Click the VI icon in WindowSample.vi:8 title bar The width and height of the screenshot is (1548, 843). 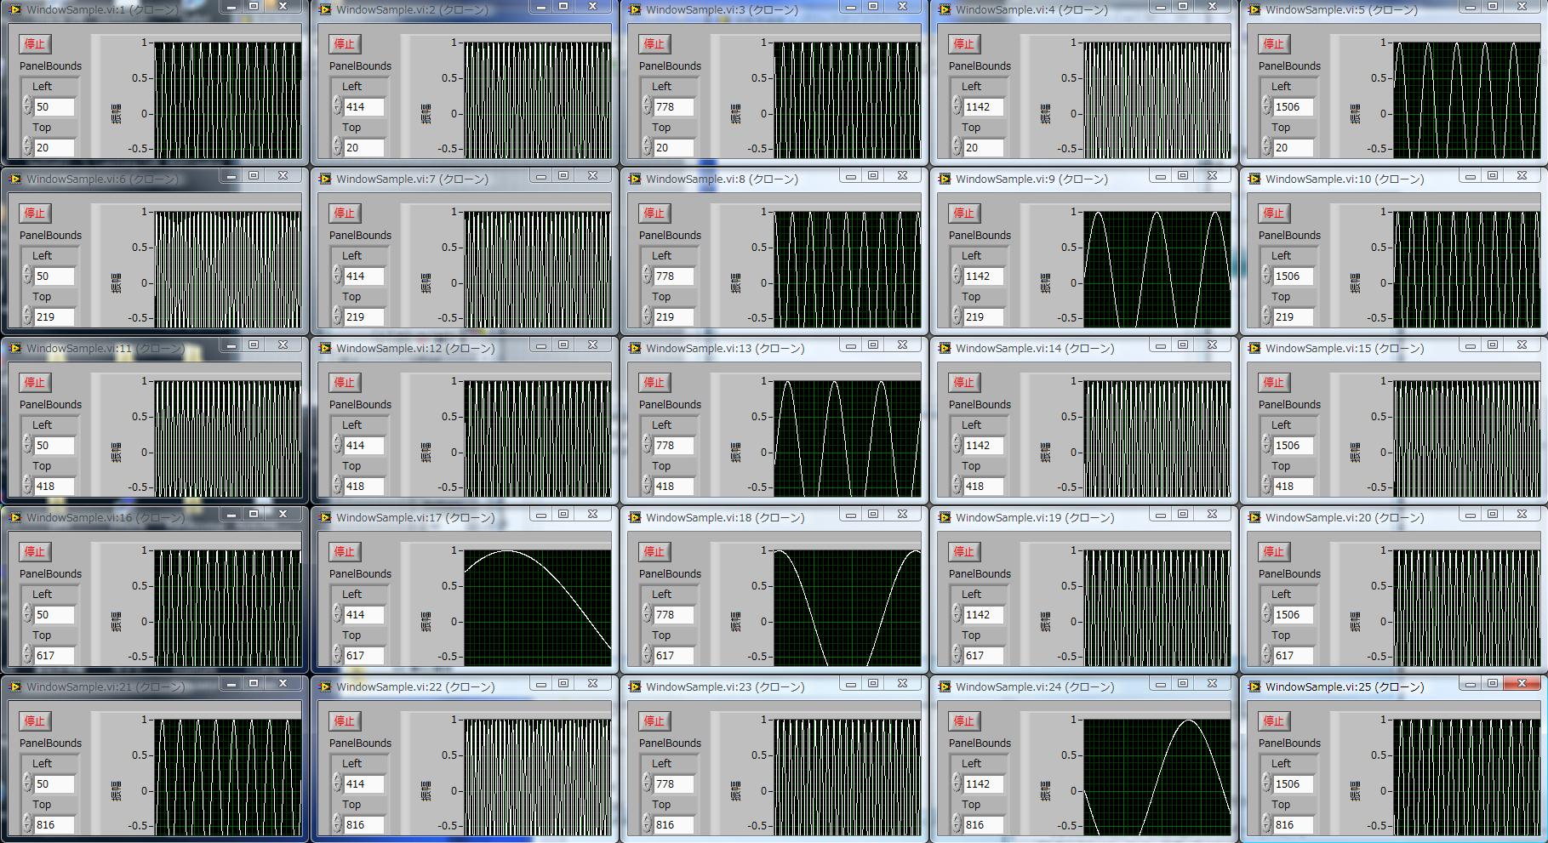635,179
